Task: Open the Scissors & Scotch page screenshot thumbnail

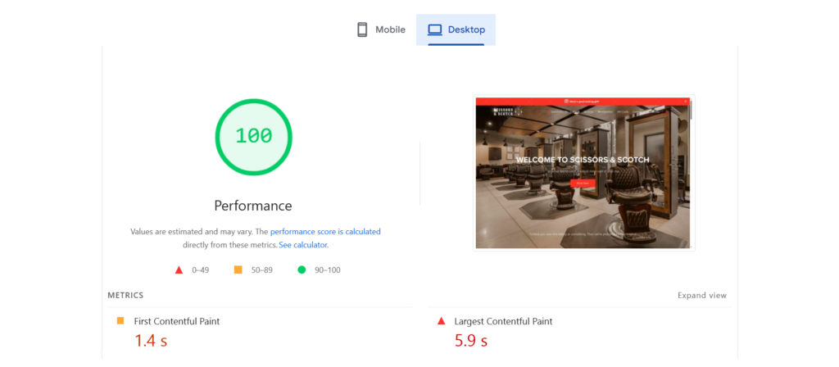Action: coord(583,173)
